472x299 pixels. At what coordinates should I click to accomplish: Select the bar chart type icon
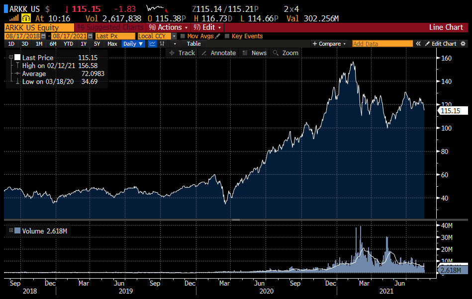162,44
